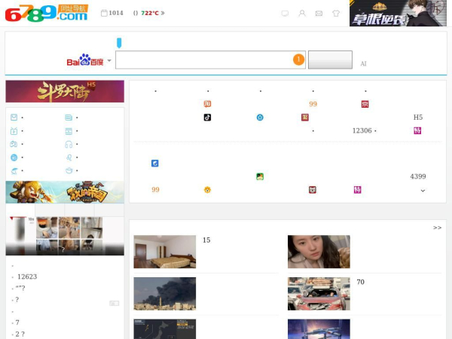This screenshot has width=452, height=339.
Task: Open the cartoon warrior empire game banner
Action: pyautogui.click(x=65, y=192)
